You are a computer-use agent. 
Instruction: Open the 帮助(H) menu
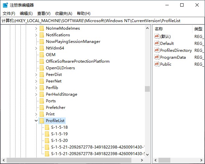(x=84, y=13)
